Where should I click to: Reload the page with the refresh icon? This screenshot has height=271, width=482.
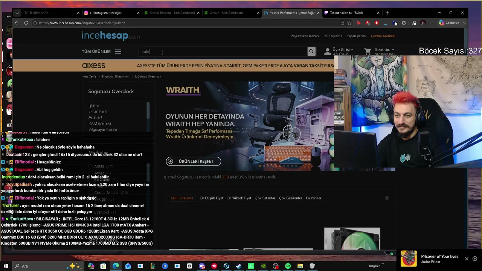pos(26,23)
